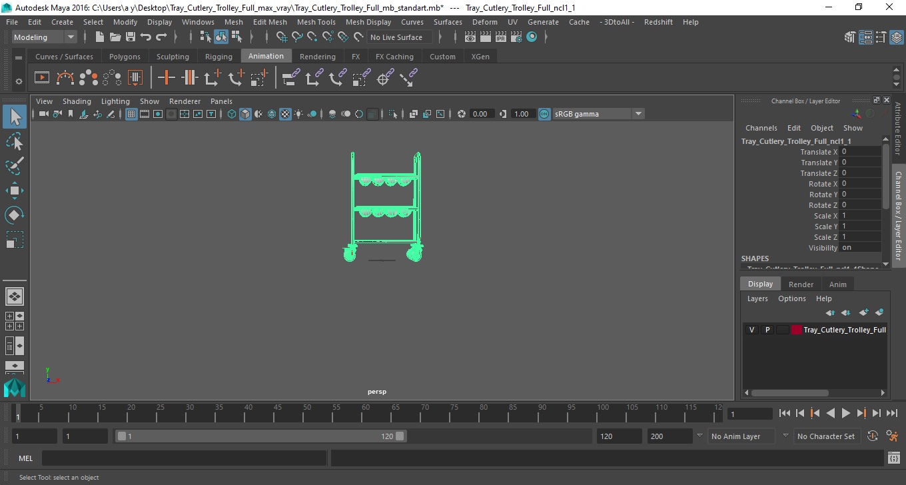Screen dimensions: 906x485
Task: Switch to the Rigging shelf tab
Action: click(x=219, y=57)
